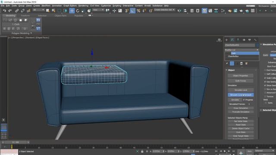Toggle Auto key button

coord(250,151)
